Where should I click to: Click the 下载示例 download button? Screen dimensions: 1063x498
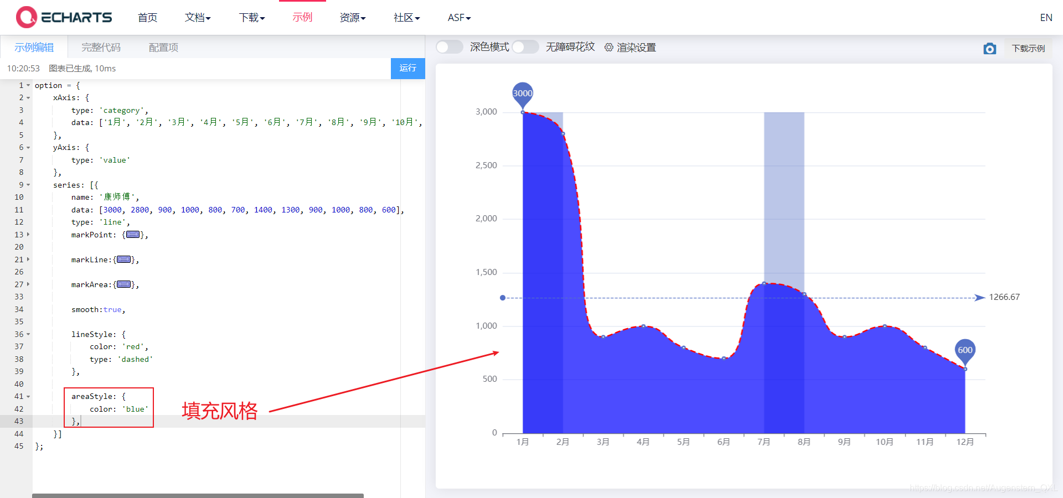click(x=1029, y=49)
